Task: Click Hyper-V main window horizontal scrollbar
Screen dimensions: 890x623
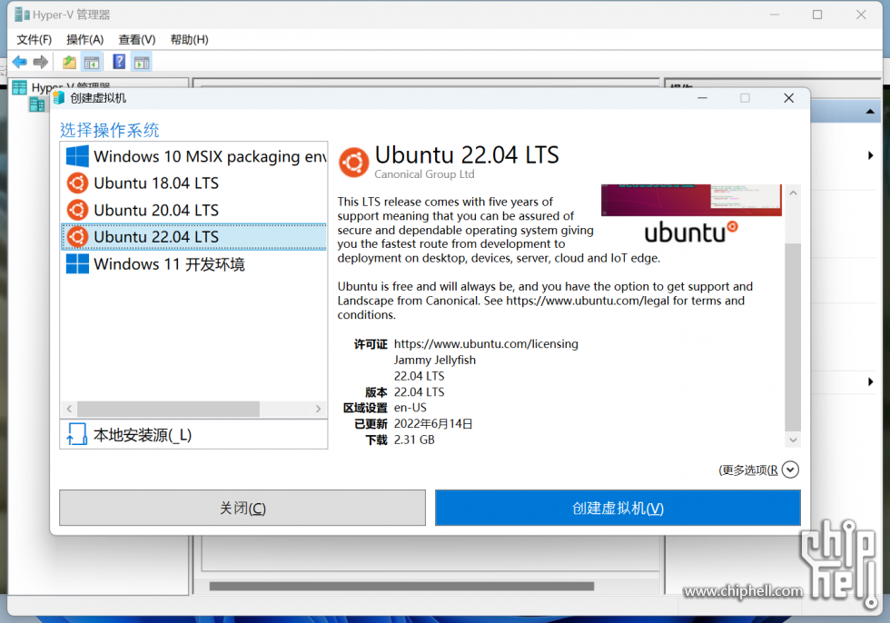Action: click(401, 586)
